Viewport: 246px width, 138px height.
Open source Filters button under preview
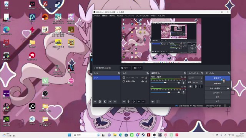pyautogui.click(x=137, y=68)
